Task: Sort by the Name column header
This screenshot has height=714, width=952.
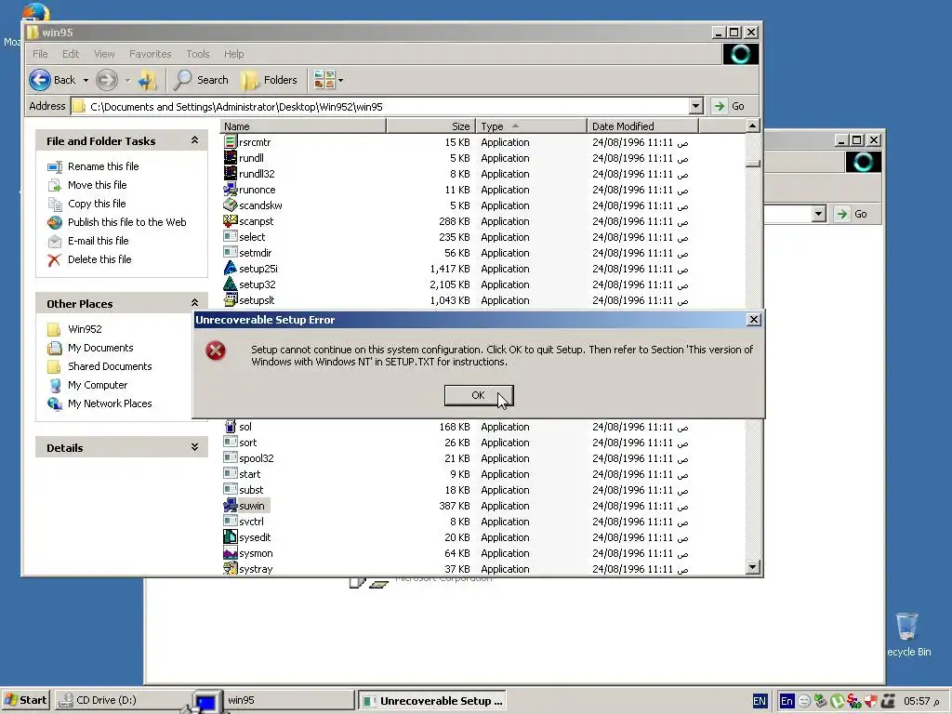Action: click(x=303, y=126)
